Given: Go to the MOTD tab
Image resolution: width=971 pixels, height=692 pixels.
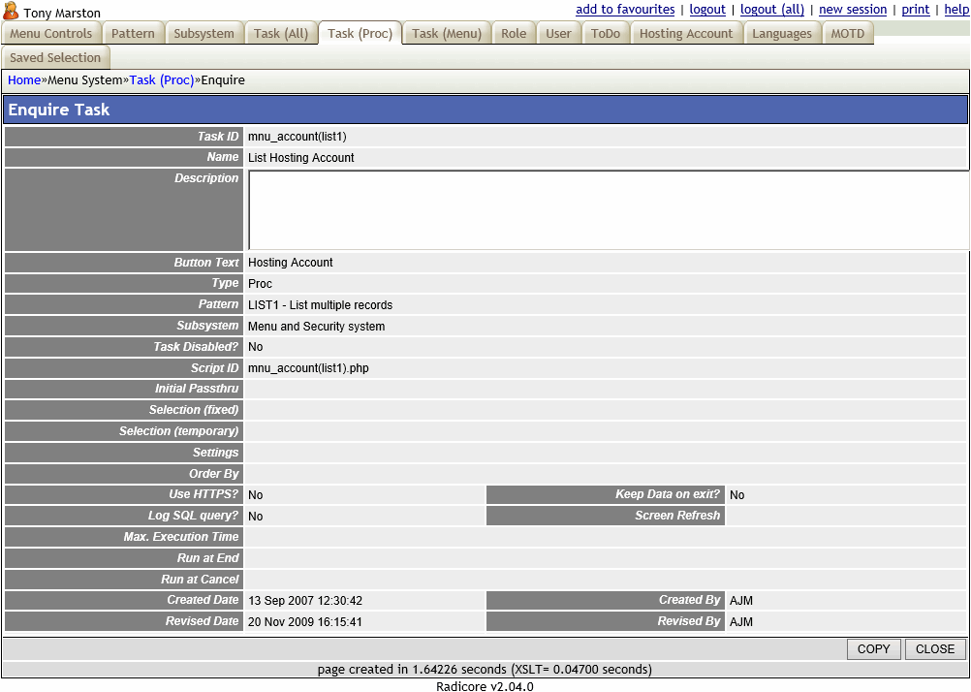Looking at the screenshot, I should point(847,33).
